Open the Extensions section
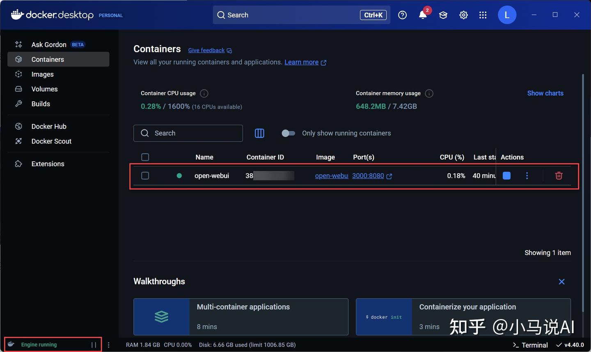The height and width of the screenshot is (352, 591). [48, 164]
